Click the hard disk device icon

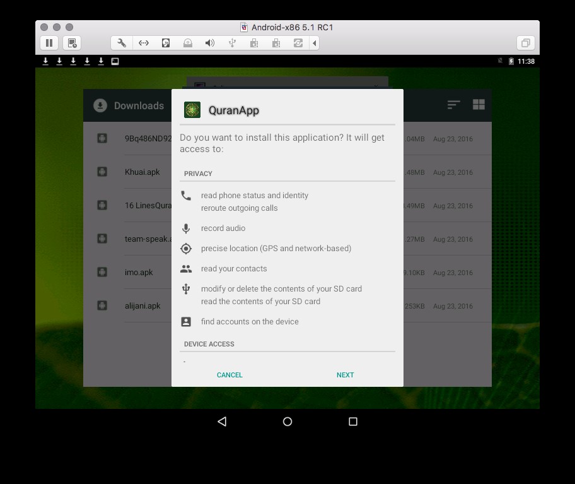[x=166, y=43]
